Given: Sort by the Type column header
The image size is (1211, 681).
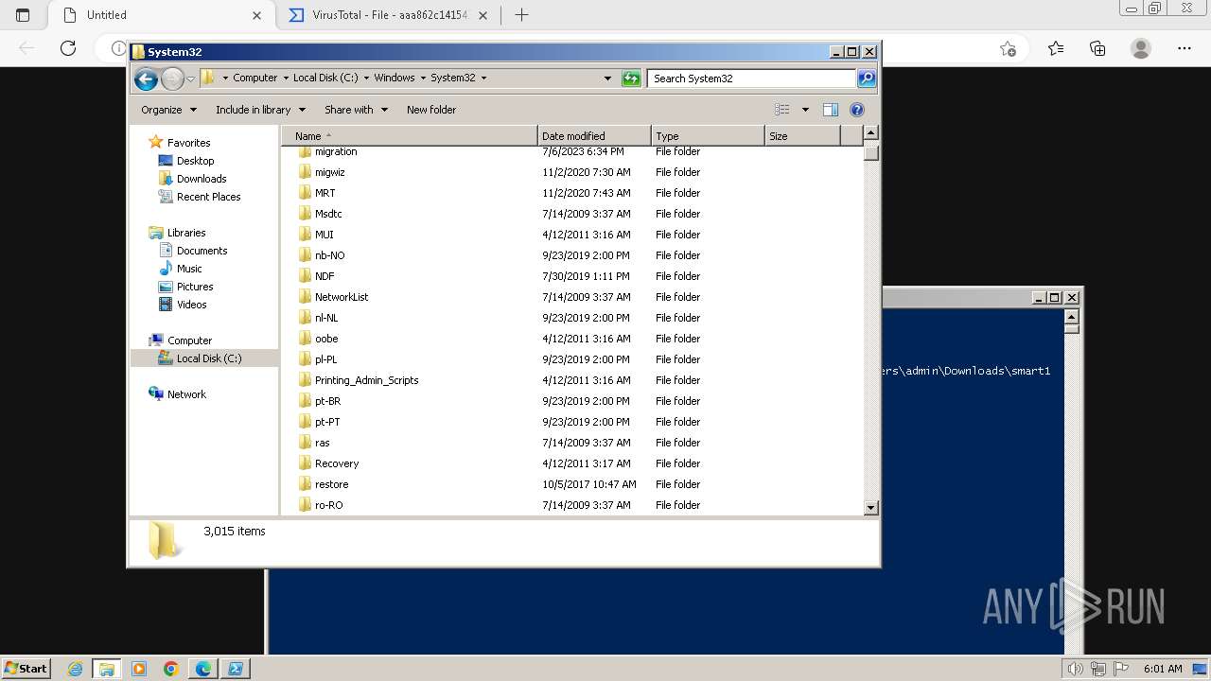Looking at the screenshot, I should coord(708,136).
